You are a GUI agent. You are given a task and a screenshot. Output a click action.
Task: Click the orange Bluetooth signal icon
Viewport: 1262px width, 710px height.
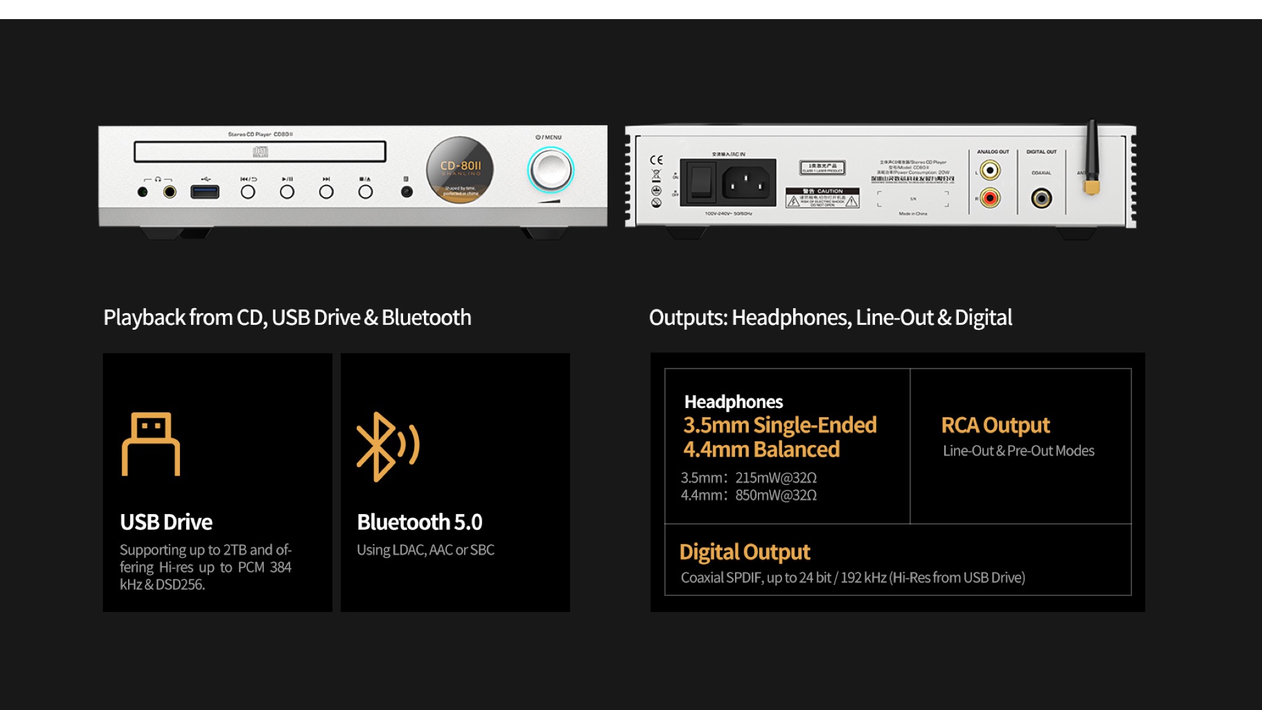[x=388, y=446]
